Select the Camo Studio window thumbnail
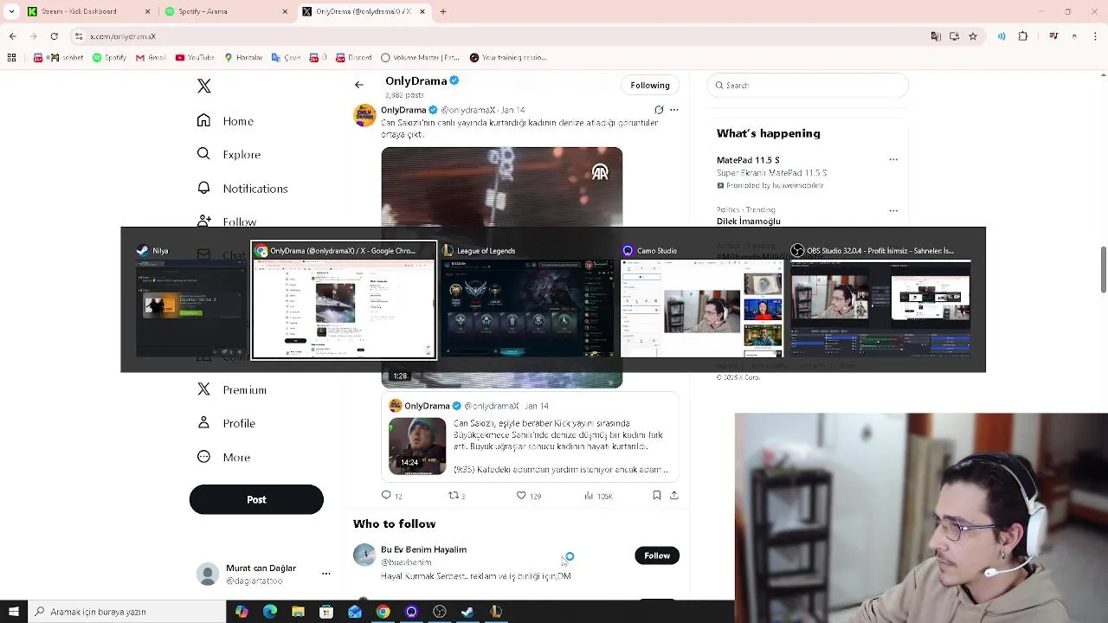 pos(702,300)
